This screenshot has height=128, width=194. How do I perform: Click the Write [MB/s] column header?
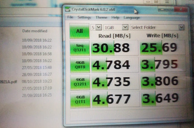point(162,36)
